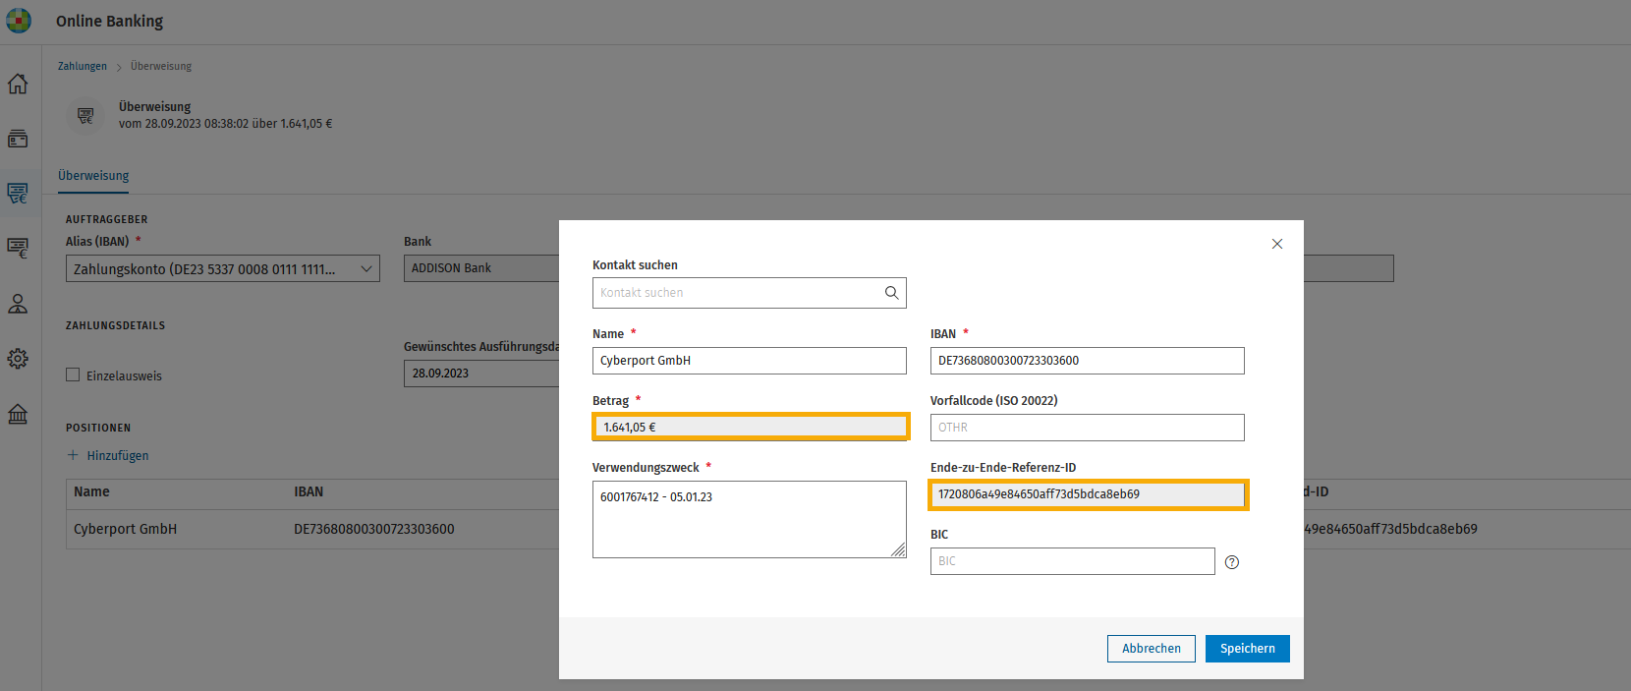
Task: Click the Verwendungszweck textarea resize handle
Action: click(x=898, y=550)
